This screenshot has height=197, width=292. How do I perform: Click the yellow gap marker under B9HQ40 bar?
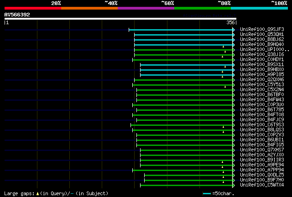tap(223, 47)
